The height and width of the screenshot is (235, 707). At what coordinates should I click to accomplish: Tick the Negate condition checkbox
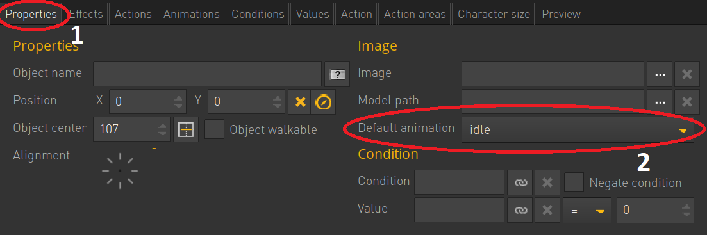tap(574, 182)
